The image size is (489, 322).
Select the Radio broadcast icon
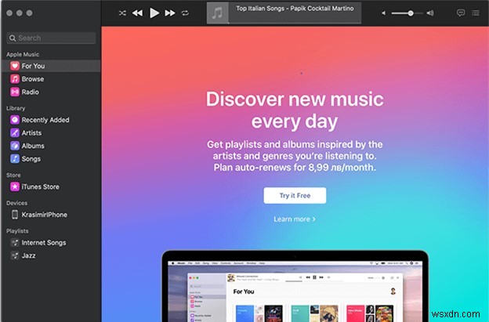[x=15, y=92]
